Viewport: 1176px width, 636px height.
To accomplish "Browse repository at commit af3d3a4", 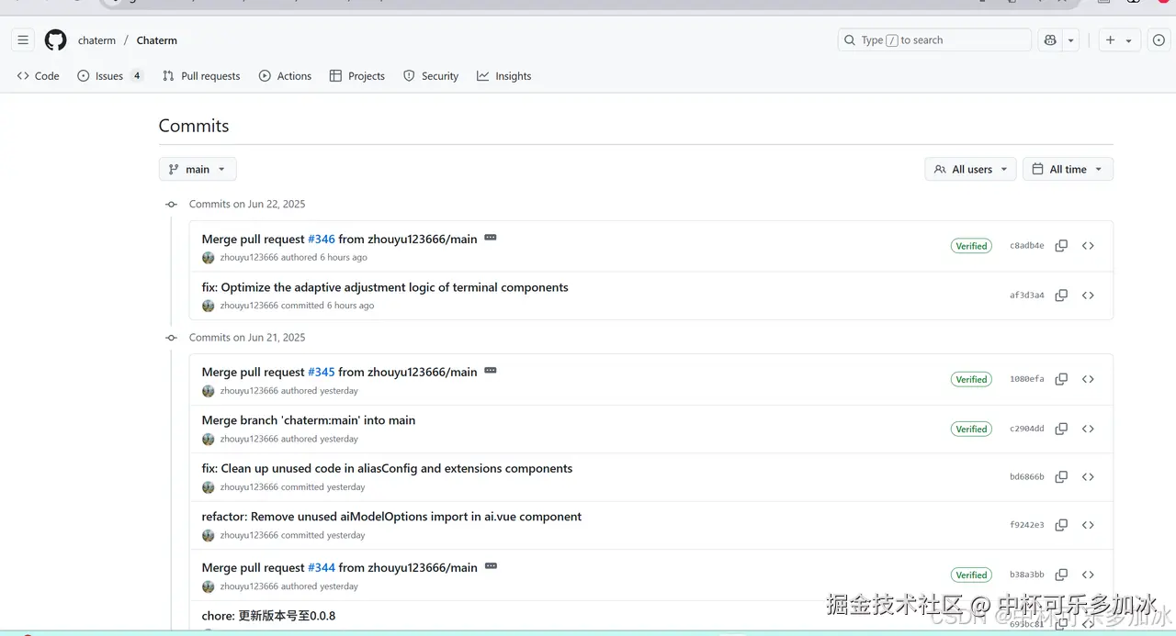I will point(1088,296).
